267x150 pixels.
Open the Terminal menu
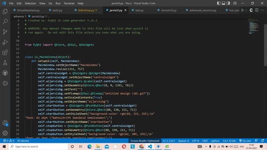69,3
